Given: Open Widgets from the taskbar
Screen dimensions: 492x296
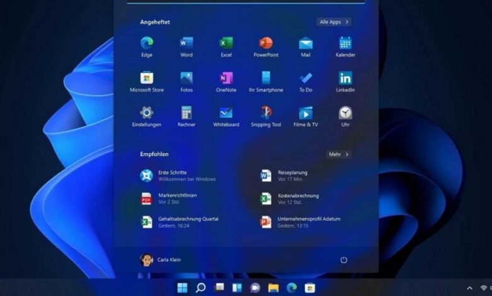Looking at the screenshot, I should point(237,288).
